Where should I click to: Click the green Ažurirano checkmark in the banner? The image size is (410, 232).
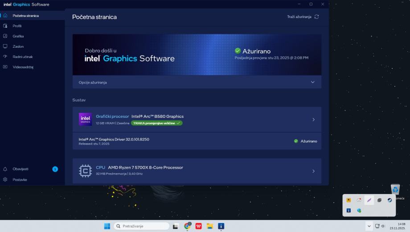[x=238, y=51]
